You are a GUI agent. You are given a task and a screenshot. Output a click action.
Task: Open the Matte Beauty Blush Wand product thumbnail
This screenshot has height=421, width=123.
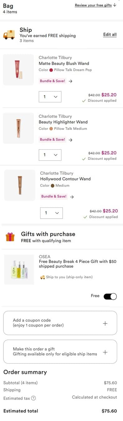[x=18, y=69]
